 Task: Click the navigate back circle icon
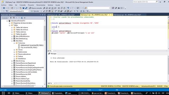[4, 8]
